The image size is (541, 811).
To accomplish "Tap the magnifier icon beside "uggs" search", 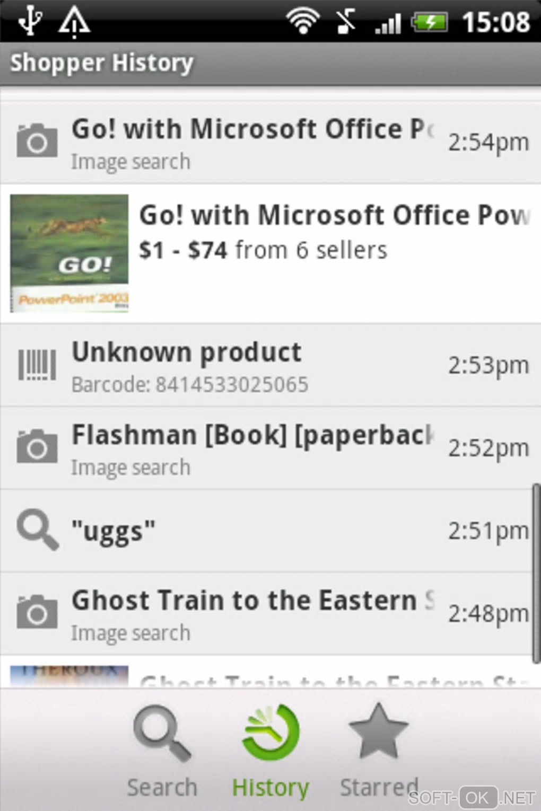I will 37,530.
